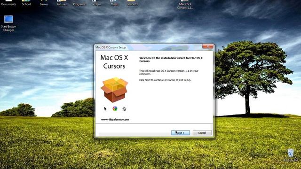This screenshot has width=301, height=169.
Task: Select the Recycle Bin desktop icon
Action: pos(291,155)
